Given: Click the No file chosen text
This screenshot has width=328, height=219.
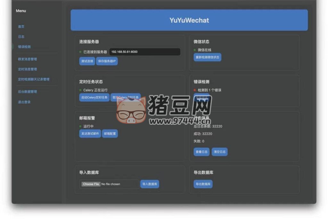Looking at the screenshot, I should point(111,184).
